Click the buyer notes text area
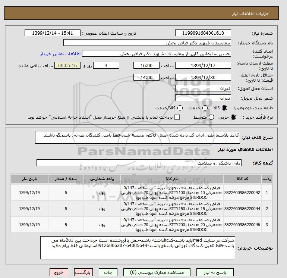Screen dimensions: 287x278 pyautogui.click(x=138, y=248)
